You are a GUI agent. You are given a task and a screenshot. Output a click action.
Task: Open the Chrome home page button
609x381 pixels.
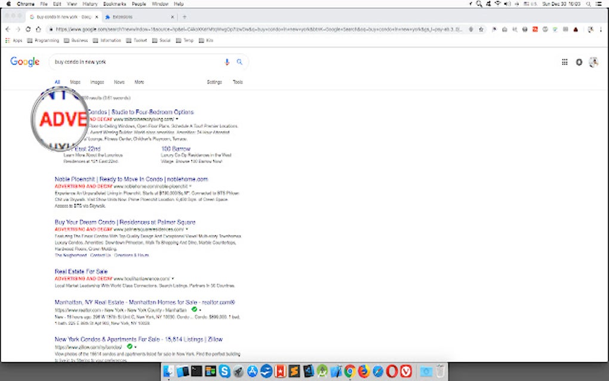38,29
